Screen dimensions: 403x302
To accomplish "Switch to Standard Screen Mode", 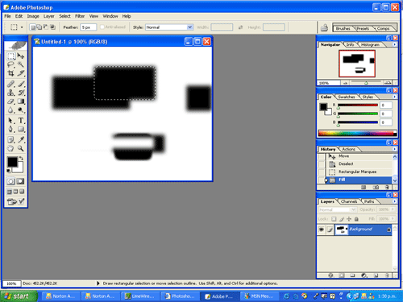I will (10, 192).
